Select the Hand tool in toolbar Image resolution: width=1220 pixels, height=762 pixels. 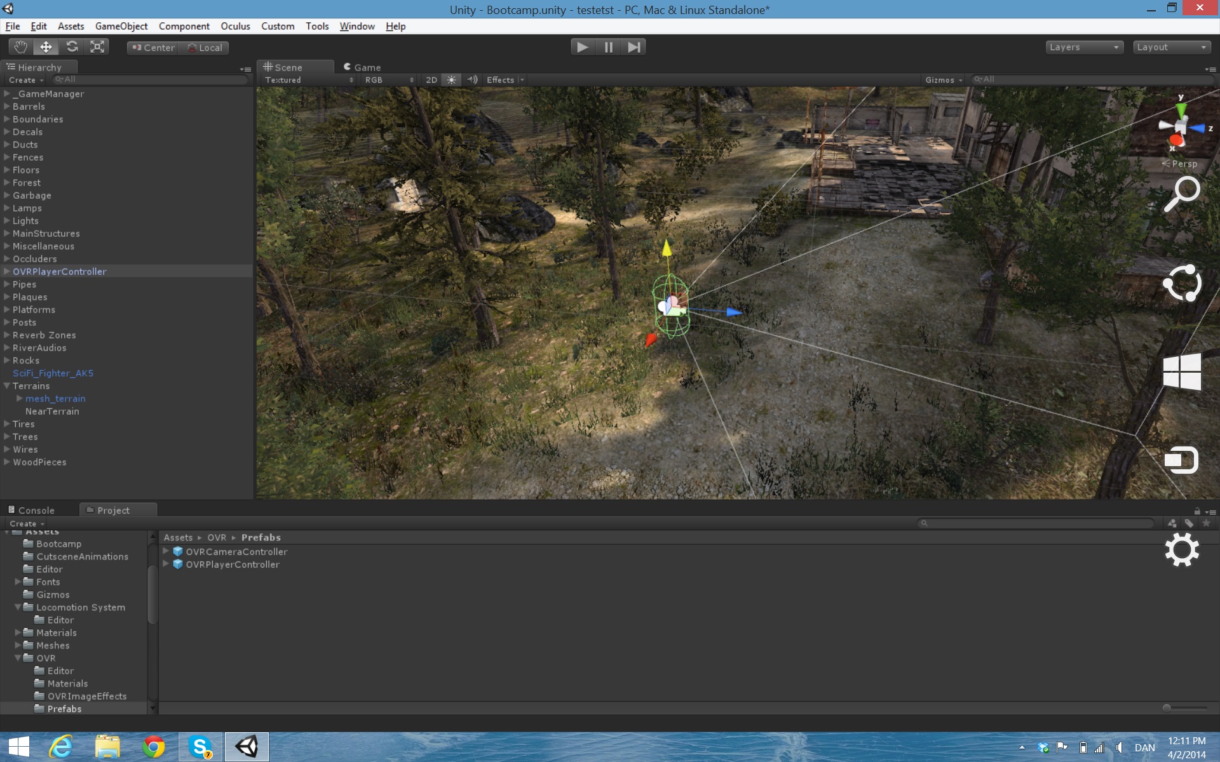click(21, 47)
